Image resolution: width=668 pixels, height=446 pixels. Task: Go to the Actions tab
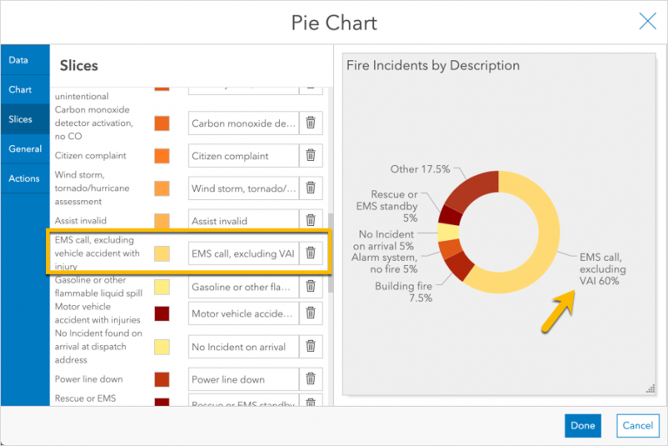24,178
